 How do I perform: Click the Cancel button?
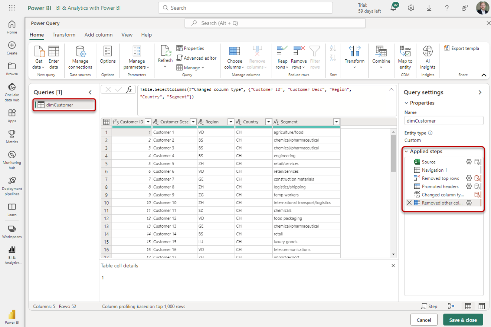point(424,320)
